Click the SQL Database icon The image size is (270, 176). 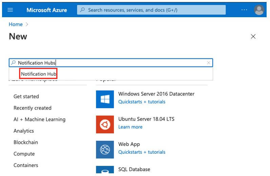tap(105, 171)
